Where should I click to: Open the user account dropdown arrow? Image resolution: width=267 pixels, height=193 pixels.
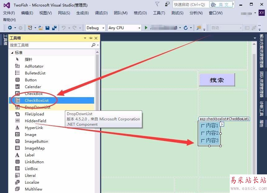coord(255,13)
